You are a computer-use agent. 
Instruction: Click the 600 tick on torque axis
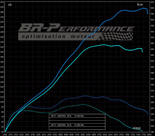click(x=152, y=8)
